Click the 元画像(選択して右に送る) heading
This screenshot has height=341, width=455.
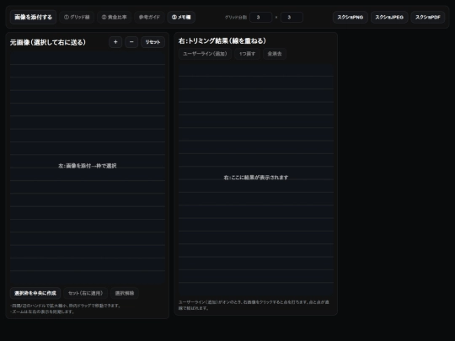click(x=48, y=42)
